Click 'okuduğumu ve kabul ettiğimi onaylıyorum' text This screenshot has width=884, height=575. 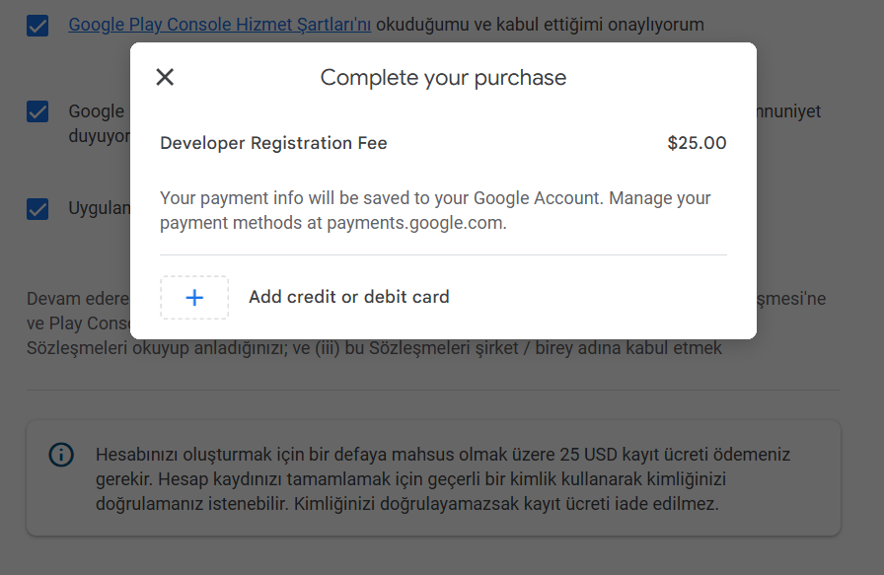pyautogui.click(x=540, y=25)
